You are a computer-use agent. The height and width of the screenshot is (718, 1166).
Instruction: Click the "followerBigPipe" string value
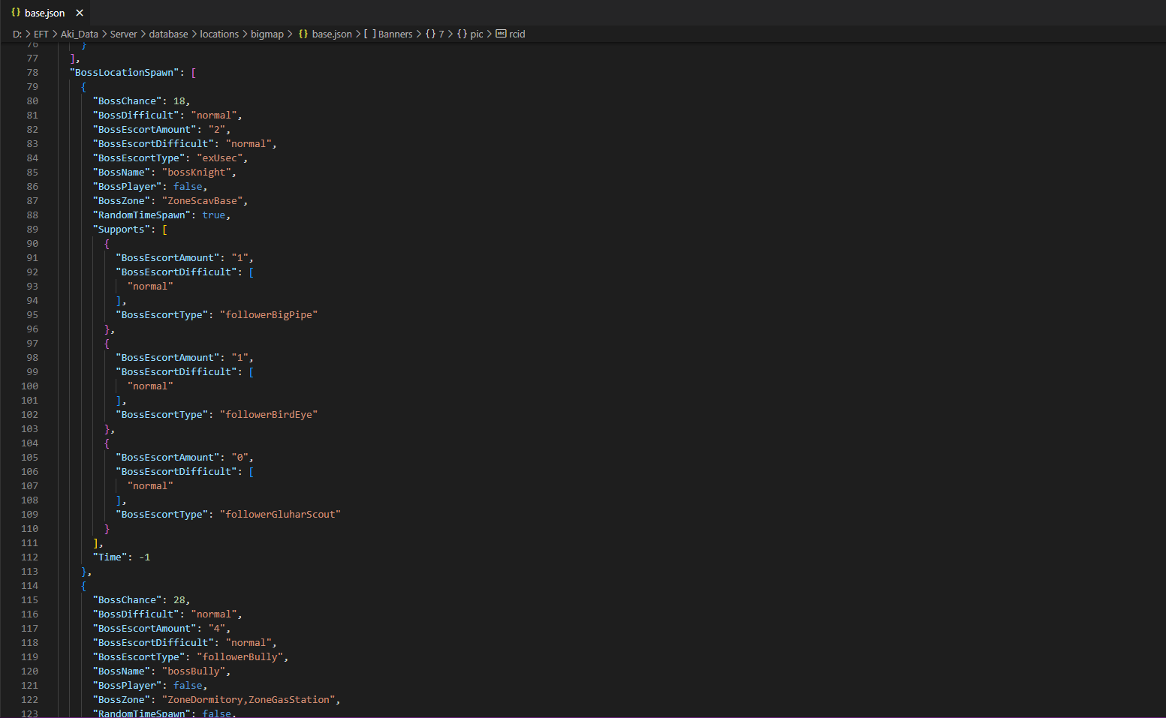(269, 315)
